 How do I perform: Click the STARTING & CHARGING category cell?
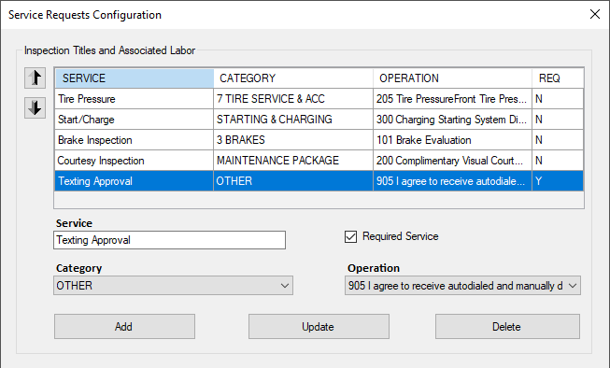(x=293, y=120)
